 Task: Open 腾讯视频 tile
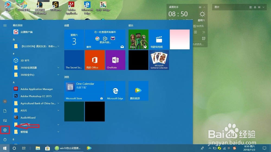(138, 91)
